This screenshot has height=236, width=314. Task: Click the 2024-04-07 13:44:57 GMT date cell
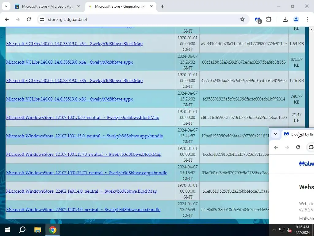click(x=188, y=136)
